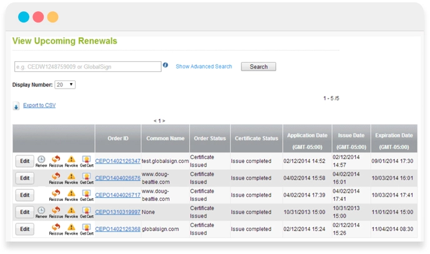Edit the order CEPO1404026717 row
Viewport: 430px width, 254px height.
pyautogui.click(x=24, y=195)
